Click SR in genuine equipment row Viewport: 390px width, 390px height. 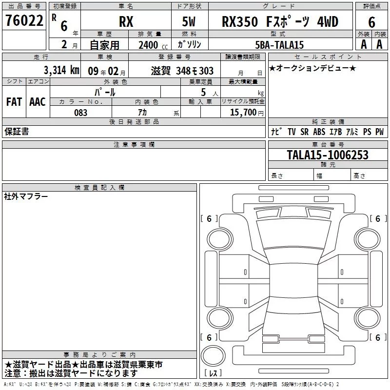pos(304,132)
